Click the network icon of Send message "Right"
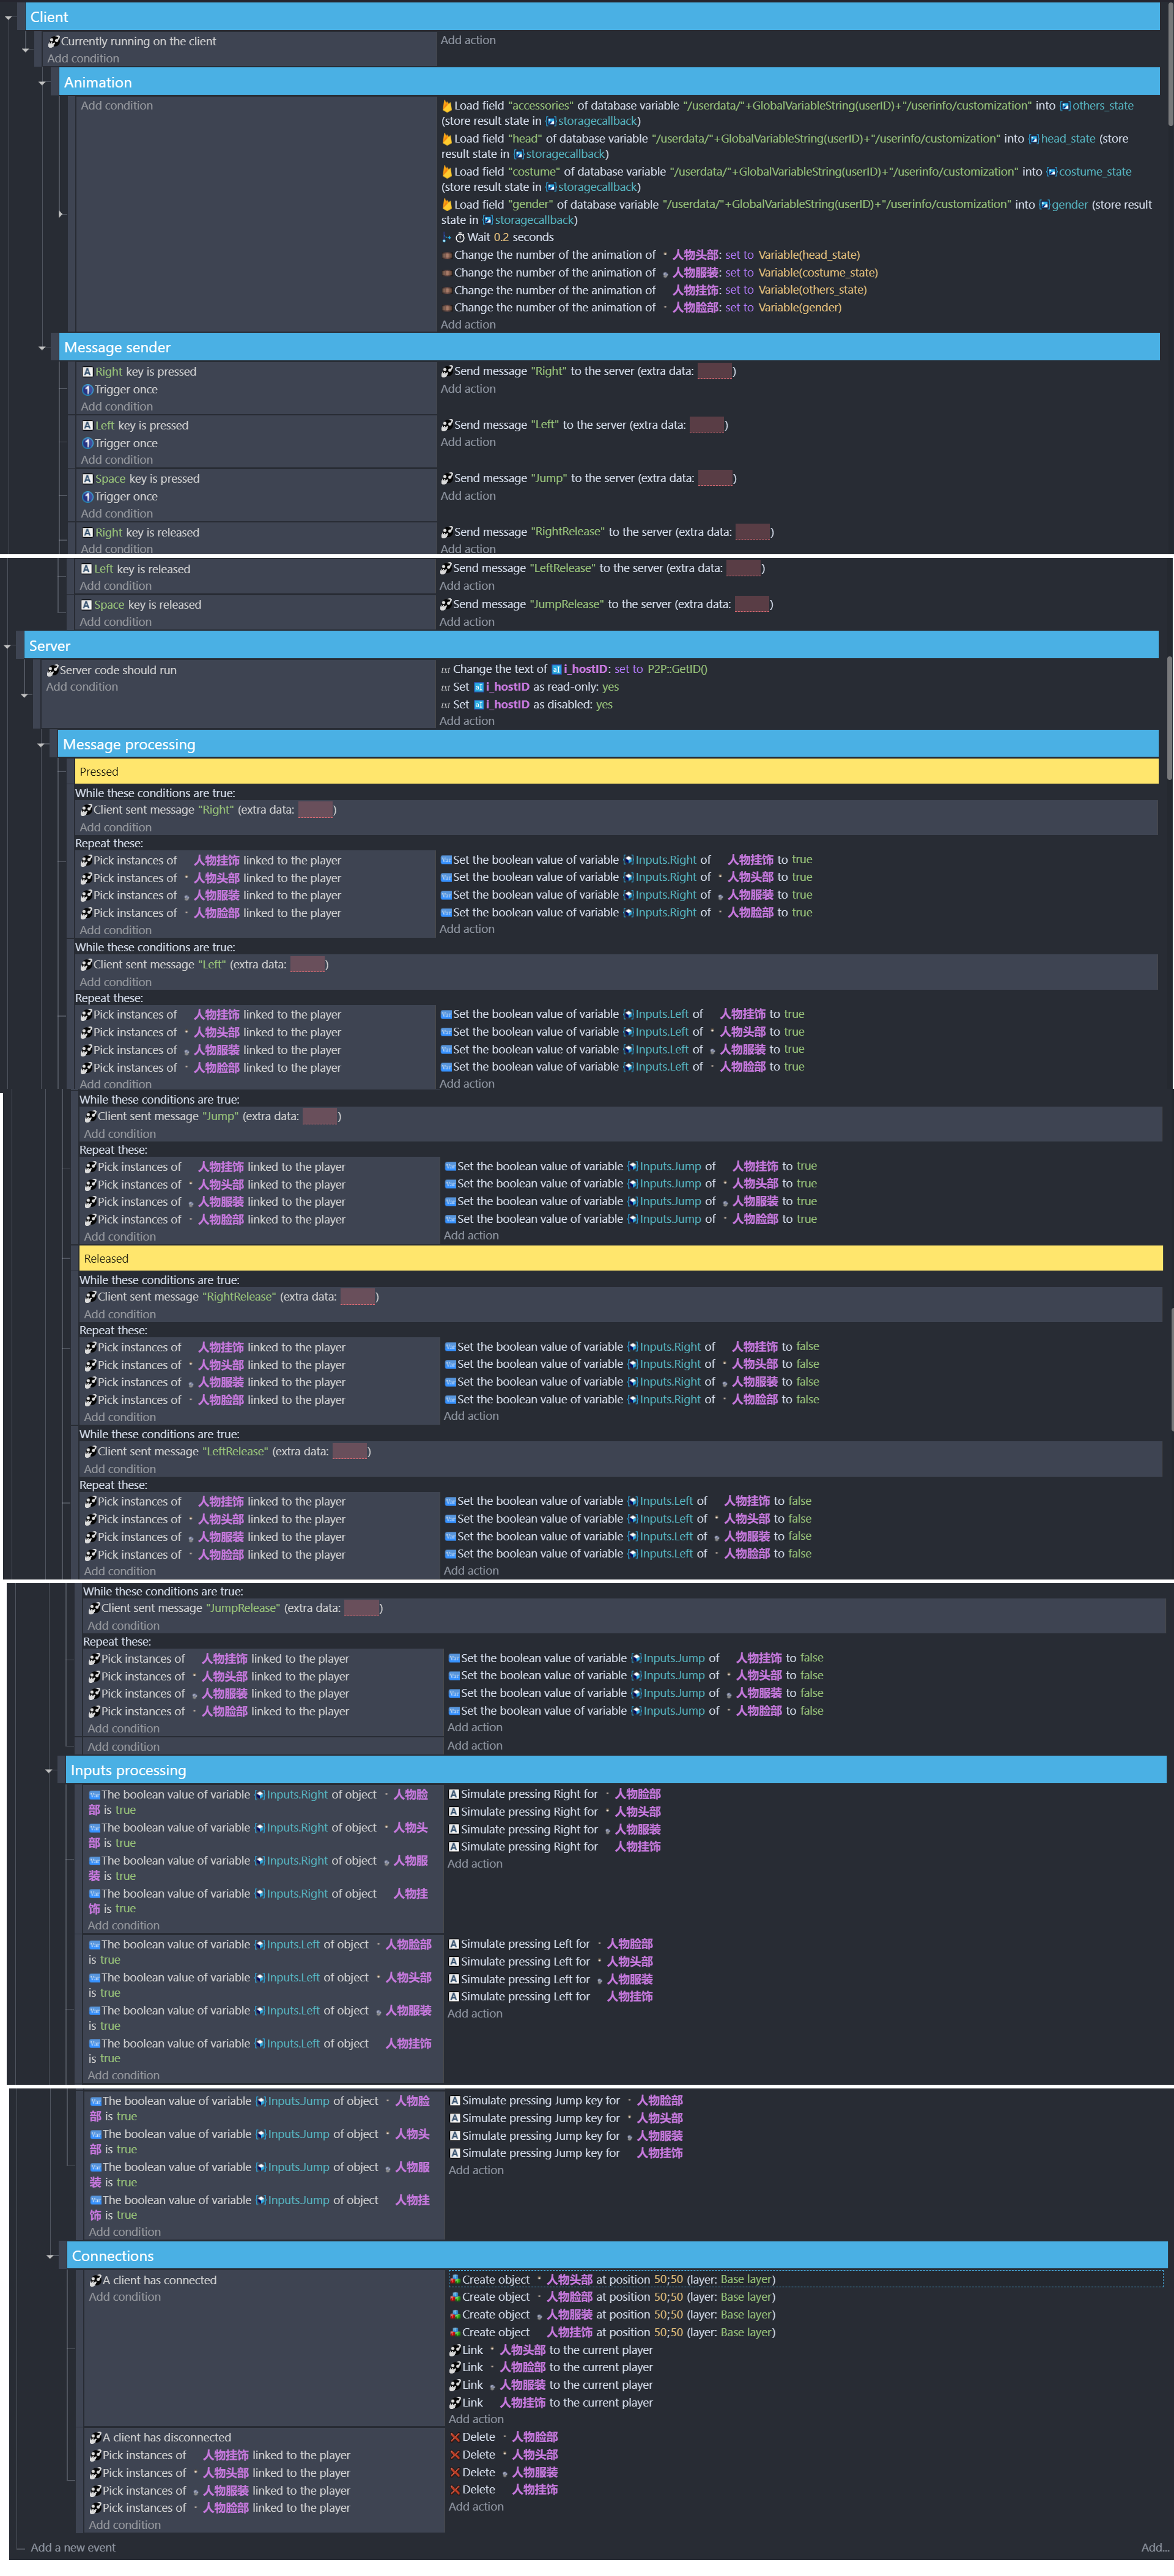The height and width of the screenshot is (2576, 1174). (x=446, y=372)
